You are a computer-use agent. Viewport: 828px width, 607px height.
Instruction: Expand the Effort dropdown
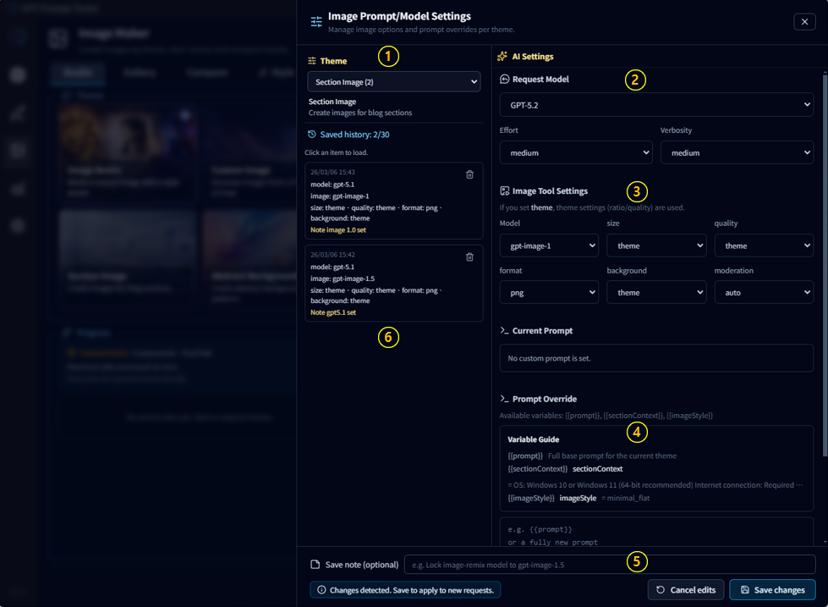(x=575, y=153)
